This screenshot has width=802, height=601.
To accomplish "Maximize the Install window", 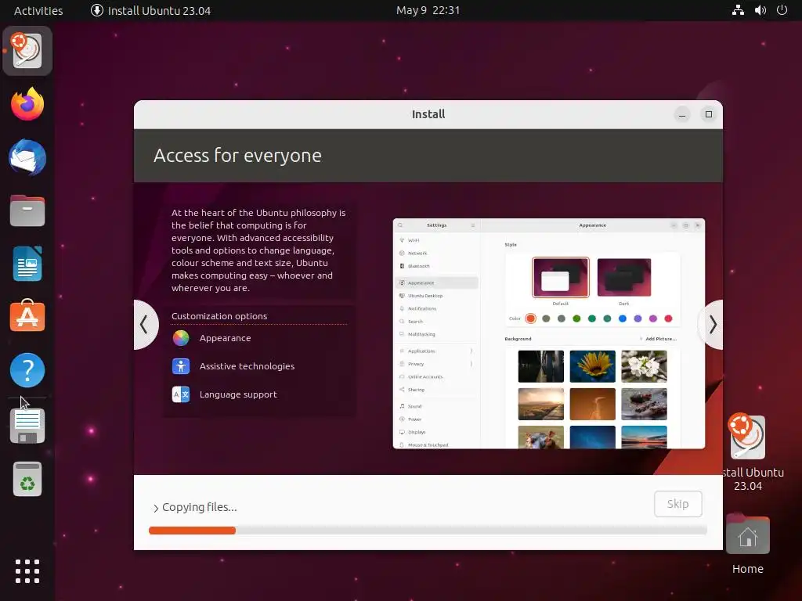I will (x=708, y=114).
